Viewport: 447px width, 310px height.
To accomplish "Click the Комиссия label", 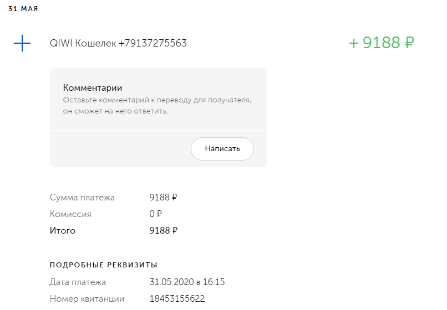I will tap(70, 214).
